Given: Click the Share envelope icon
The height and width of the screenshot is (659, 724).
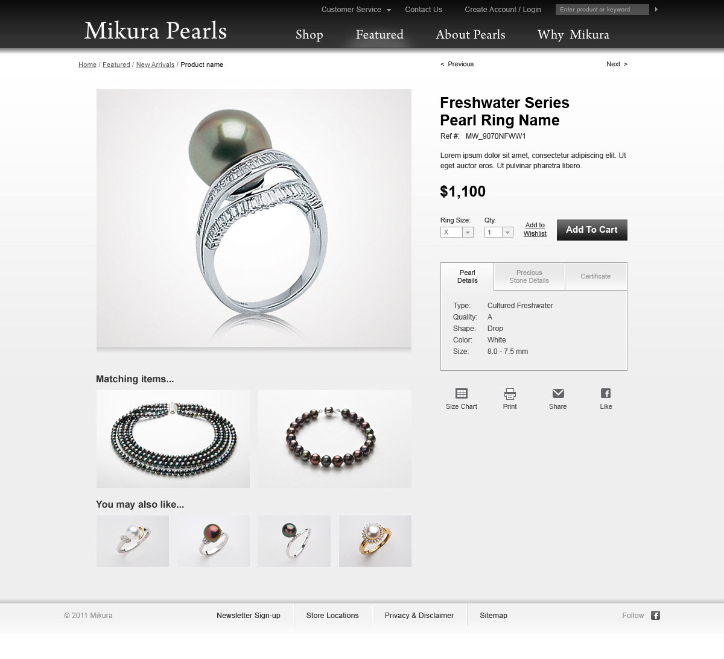Looking at the screenshot, I should [558, 394].
